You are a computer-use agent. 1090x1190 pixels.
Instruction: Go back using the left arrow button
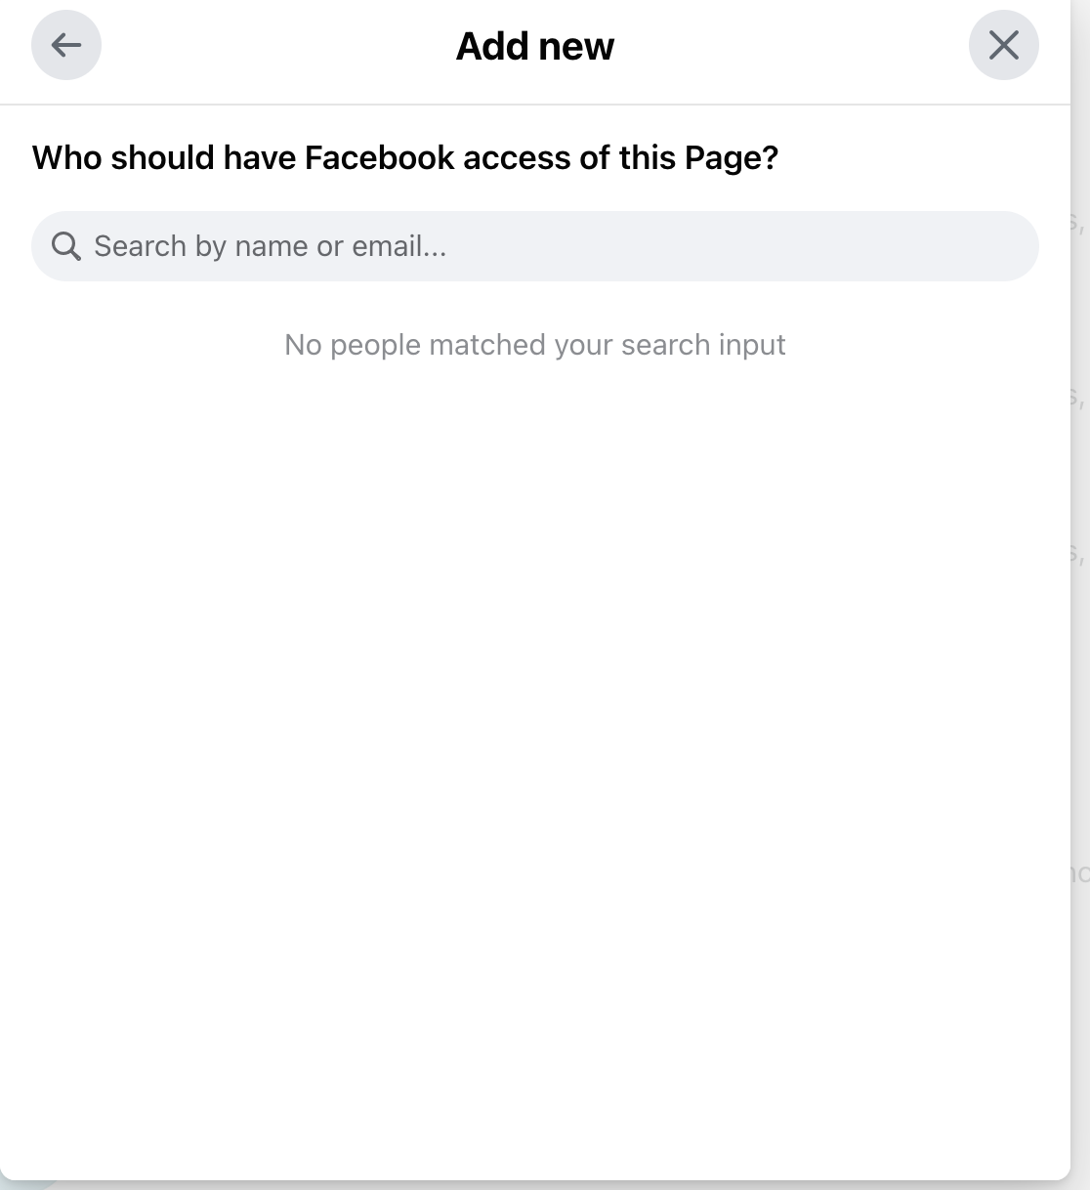[66, 45]
